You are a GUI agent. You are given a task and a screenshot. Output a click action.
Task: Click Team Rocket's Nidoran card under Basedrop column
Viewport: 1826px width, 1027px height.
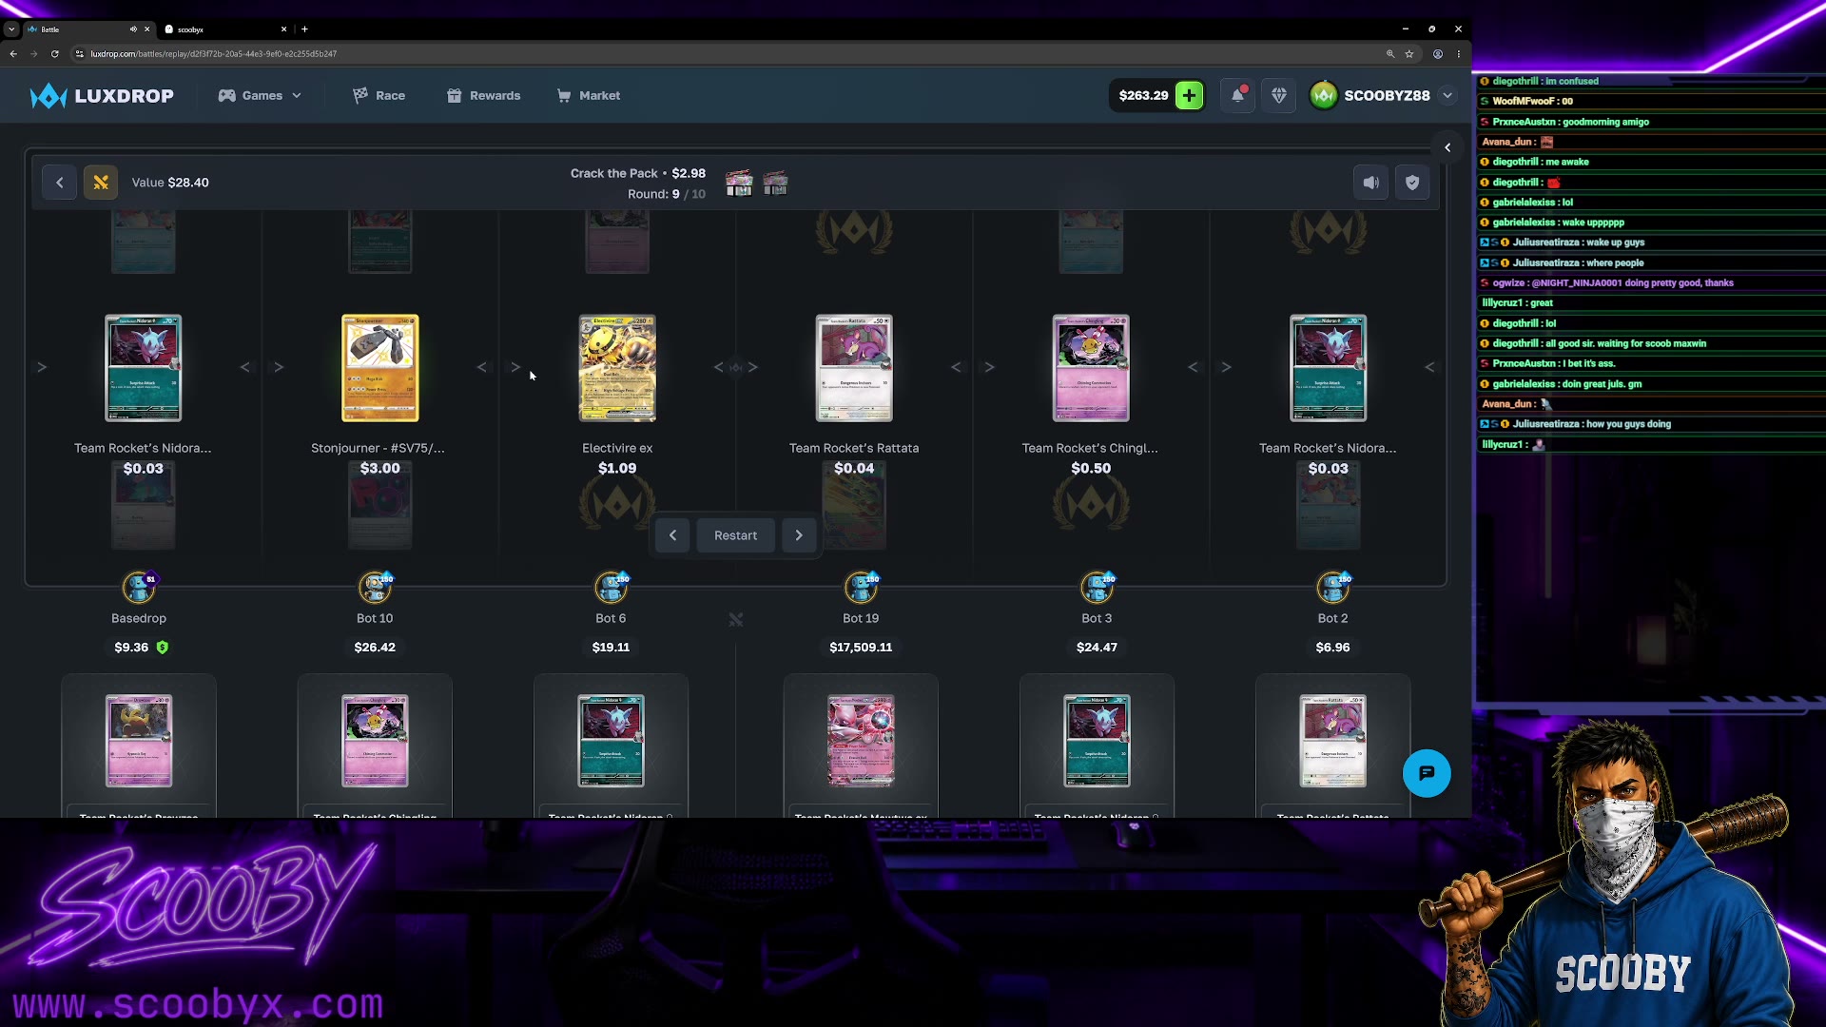click(143, 368)
